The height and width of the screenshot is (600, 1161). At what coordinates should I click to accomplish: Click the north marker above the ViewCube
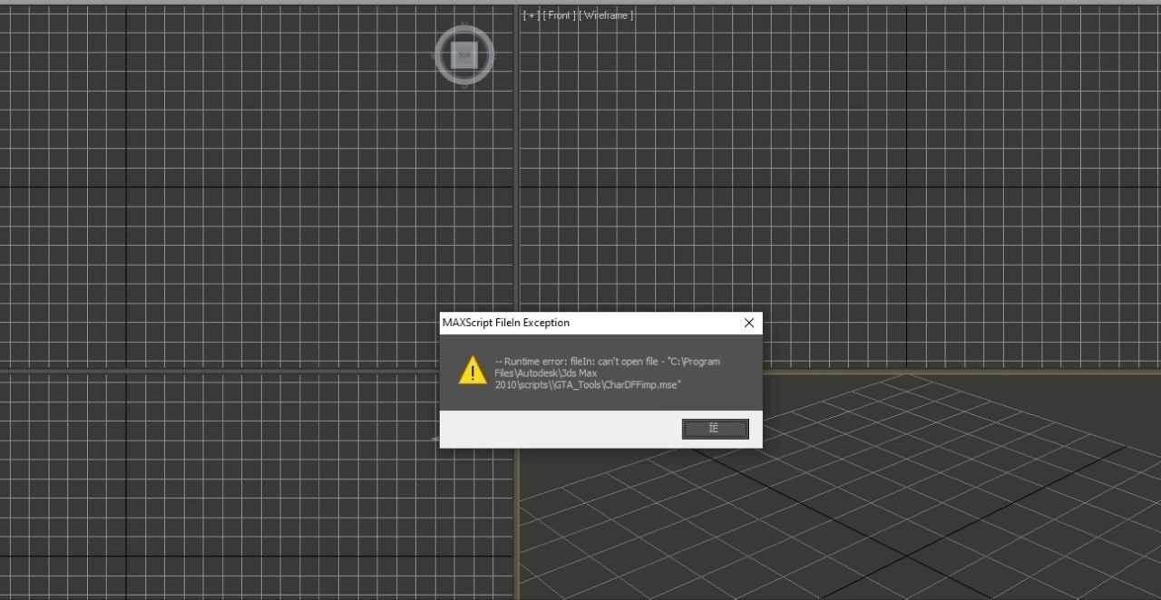coord(464,25)
